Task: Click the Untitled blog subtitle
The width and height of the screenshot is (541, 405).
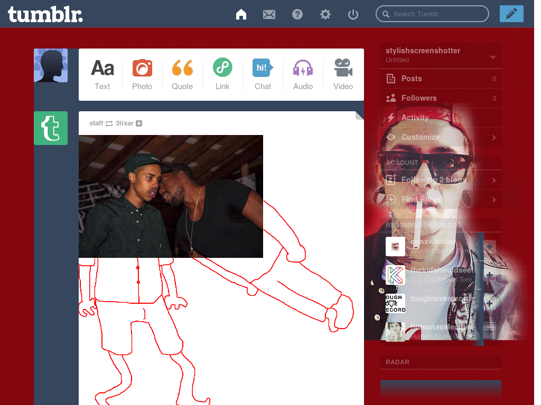Action: coord(397,60)
